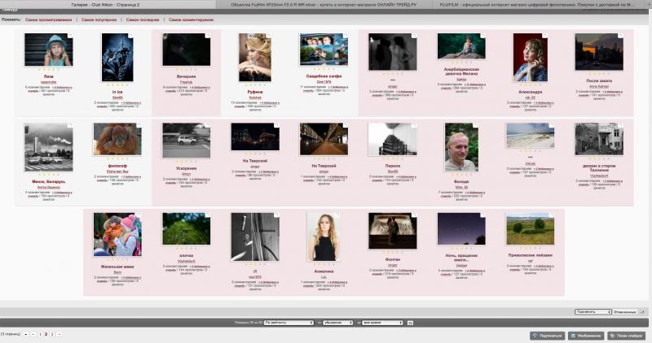The height and width of the screenshot is (343, 652).
Task: Open the Володя man portrait thumbnail
Action: 461,147
